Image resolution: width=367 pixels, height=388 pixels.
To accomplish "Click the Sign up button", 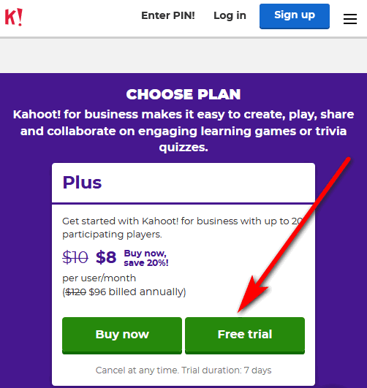I will pos(295,16).
